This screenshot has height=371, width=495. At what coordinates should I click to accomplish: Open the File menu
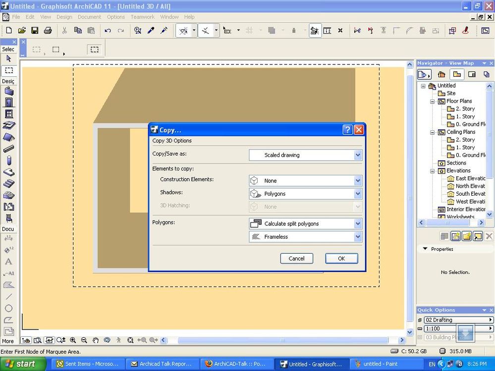point(16,17)
